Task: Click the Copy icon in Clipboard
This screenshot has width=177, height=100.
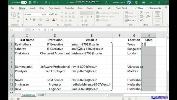Action: [x=18, y=17]
